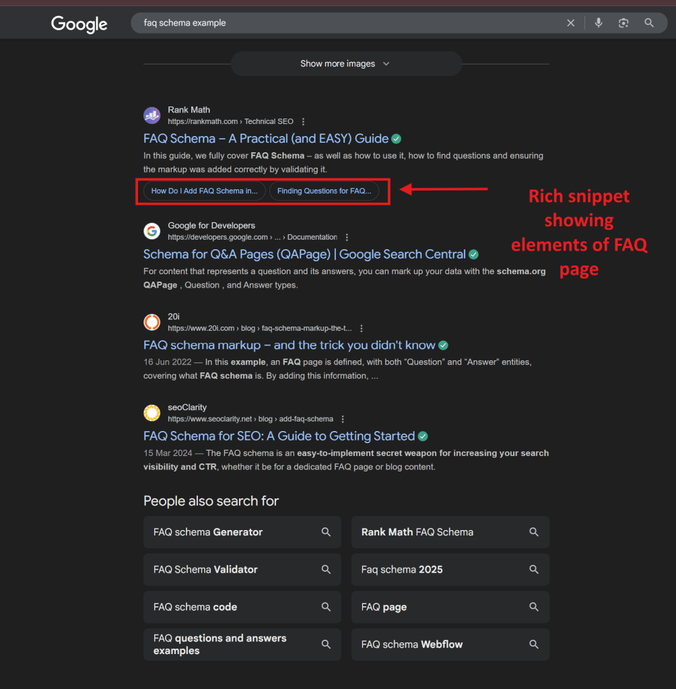
Task: Click the Rank Math favicon
Action: [152, 115]
